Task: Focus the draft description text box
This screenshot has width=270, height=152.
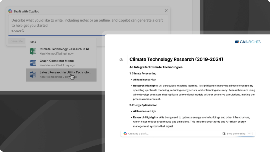Action: coord(88,23)
